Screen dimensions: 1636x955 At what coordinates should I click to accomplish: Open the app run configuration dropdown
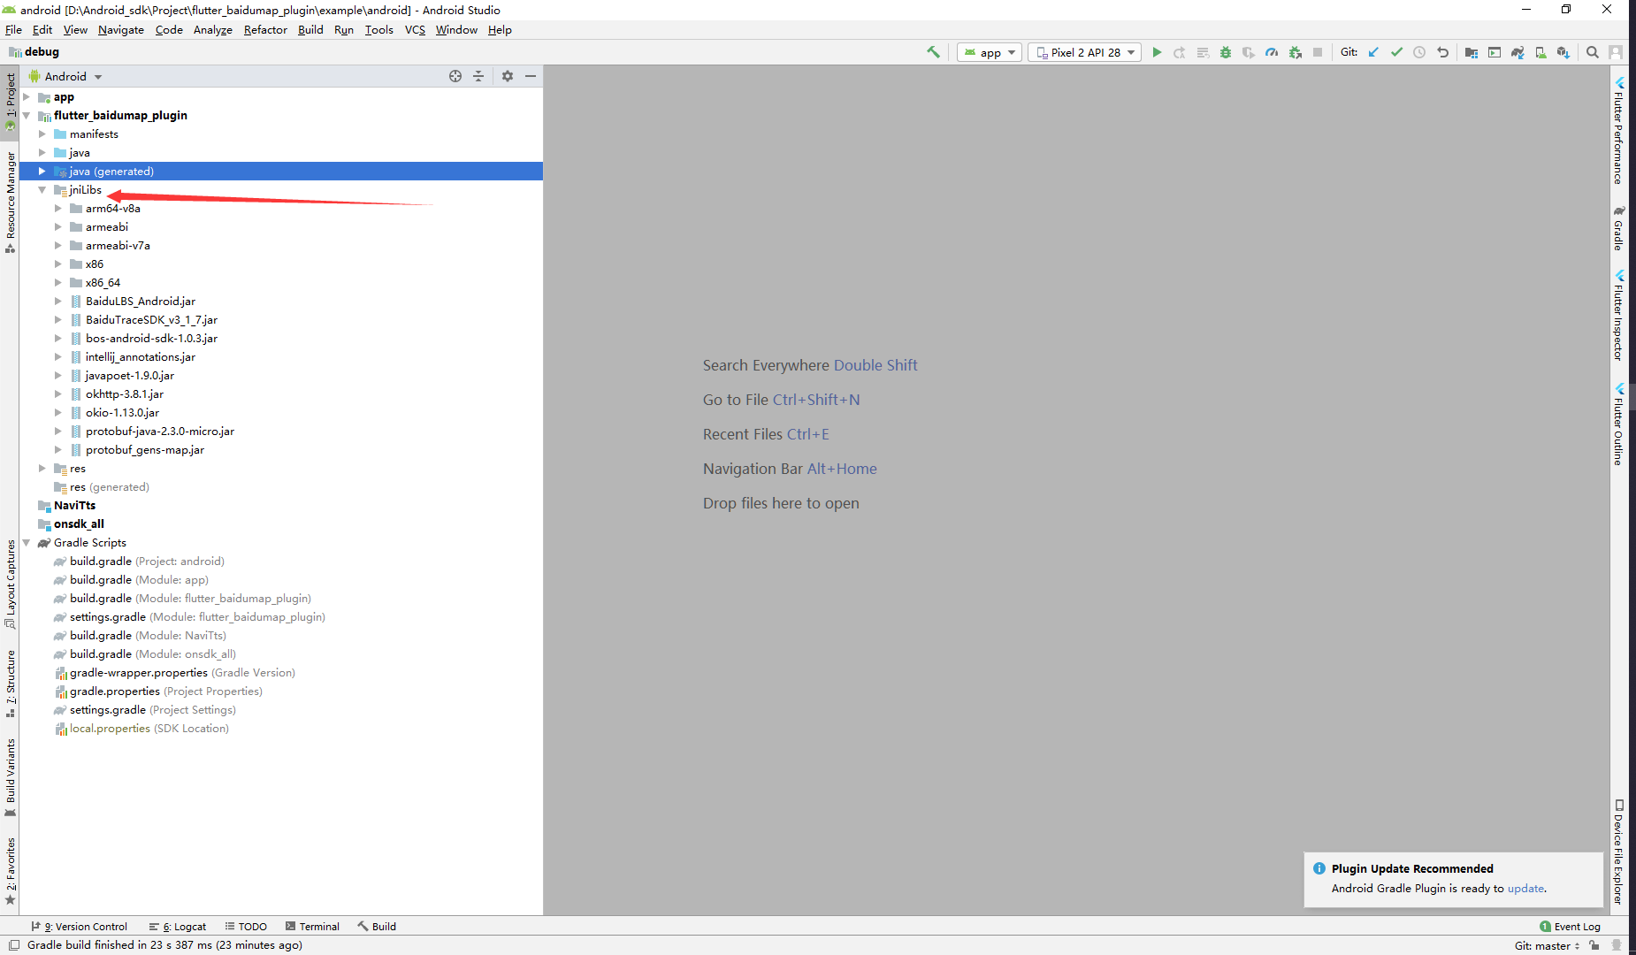coord(990,52)
